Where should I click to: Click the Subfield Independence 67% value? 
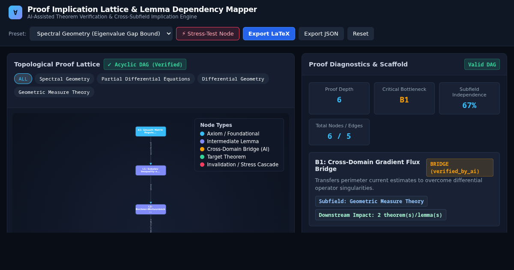pos(469,105)
